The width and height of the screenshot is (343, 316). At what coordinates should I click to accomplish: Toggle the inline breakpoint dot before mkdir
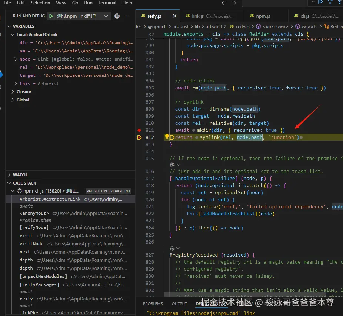193,130
